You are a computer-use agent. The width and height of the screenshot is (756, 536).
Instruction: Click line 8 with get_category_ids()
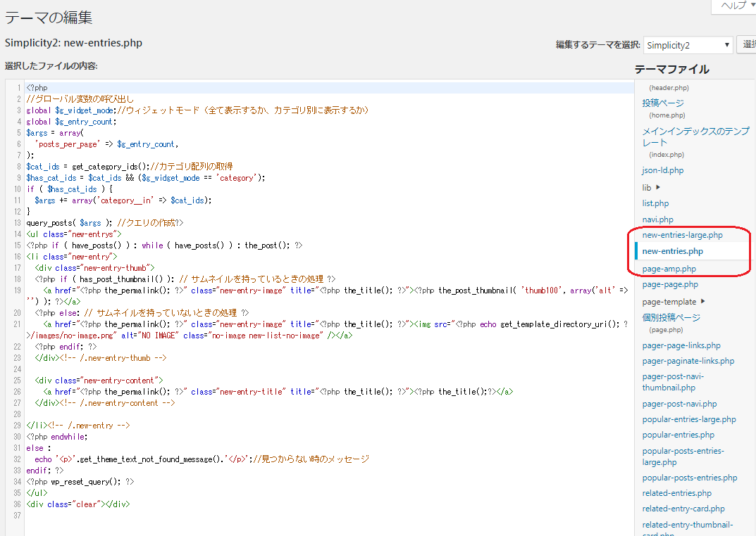[129, 167]
